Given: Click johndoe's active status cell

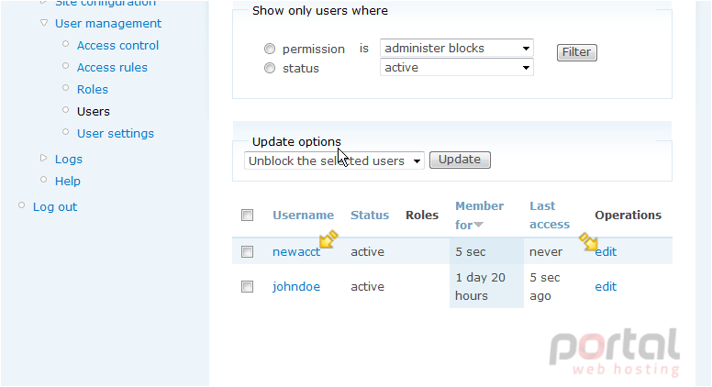Looking at the screenshot, I should click(367, 287).
